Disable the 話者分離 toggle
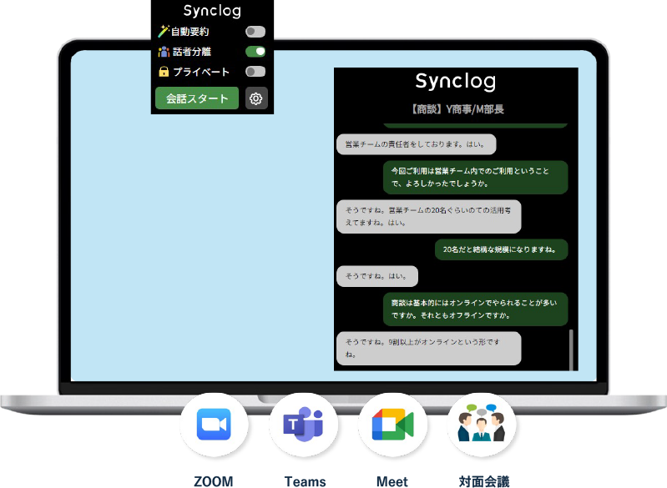This screenshot has width=667, height=488. (x=255, y=52)
